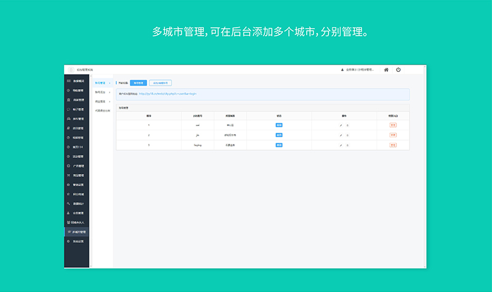The height and width of the screenshot is (292, 492).
Task: Open 商品管理 in the dark sidebar
Action: (76, 175)
